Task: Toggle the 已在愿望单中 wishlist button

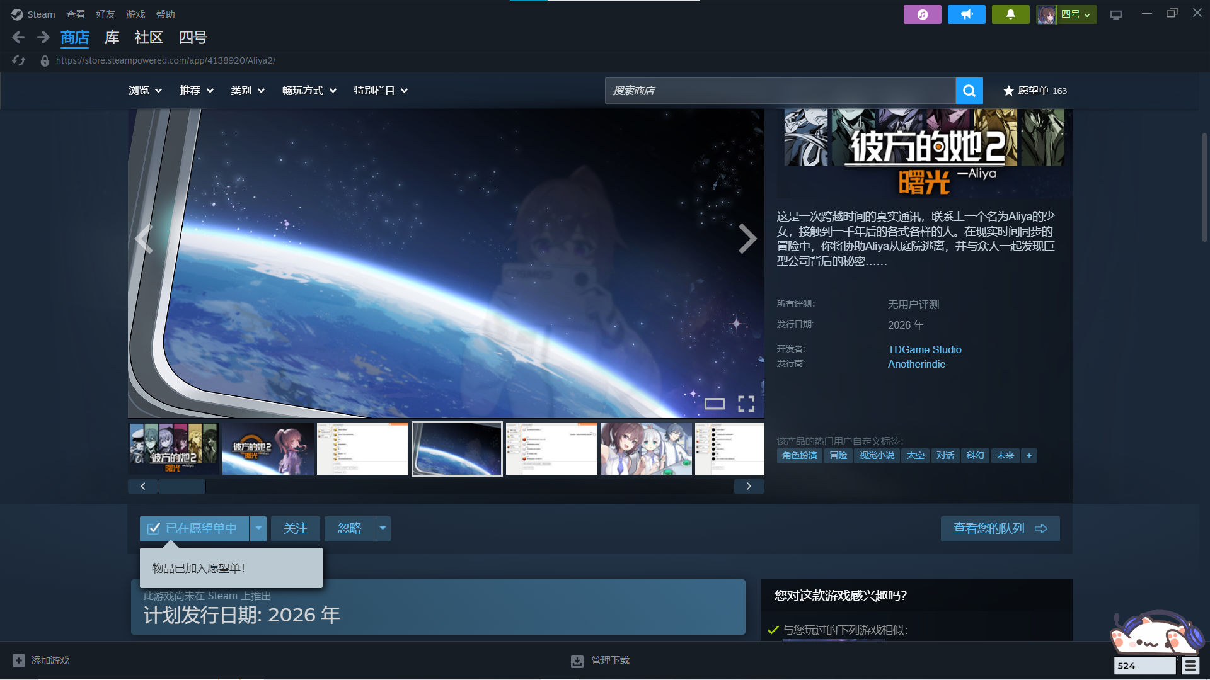Action: (194, 529)
